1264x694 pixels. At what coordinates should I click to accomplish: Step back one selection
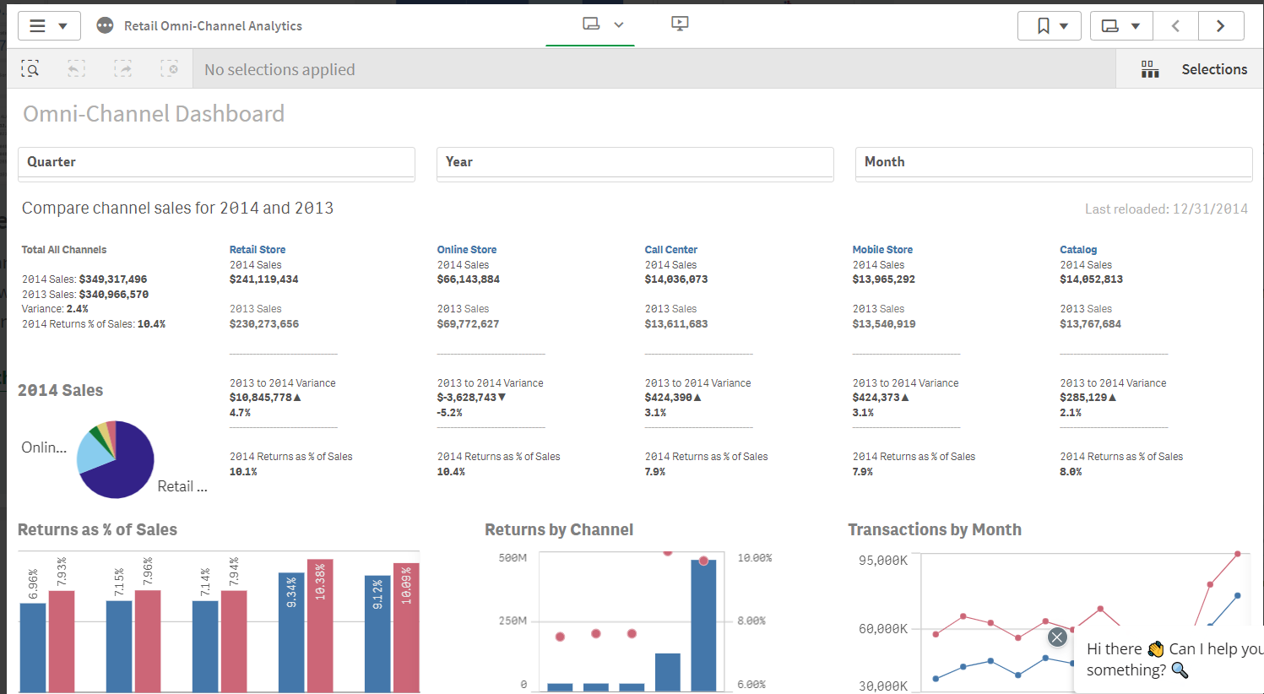pos(77,69)
